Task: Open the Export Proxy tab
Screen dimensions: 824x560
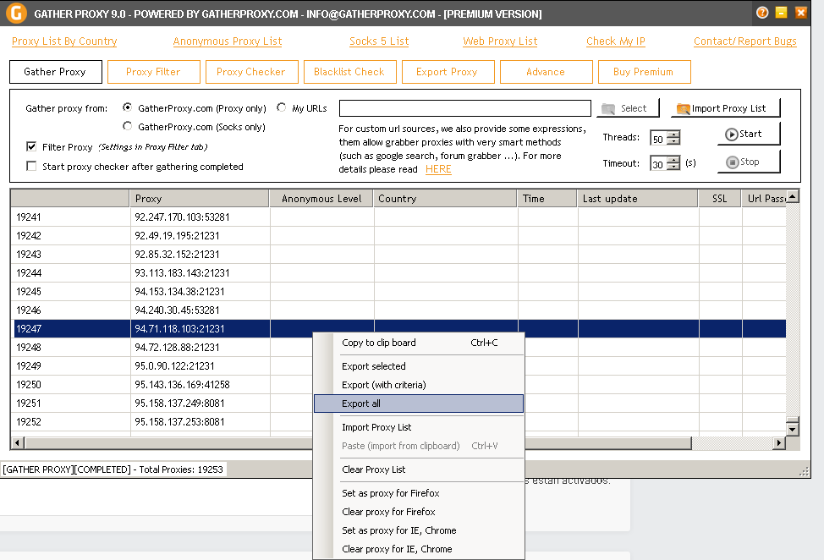Action: tap(448, 72)
